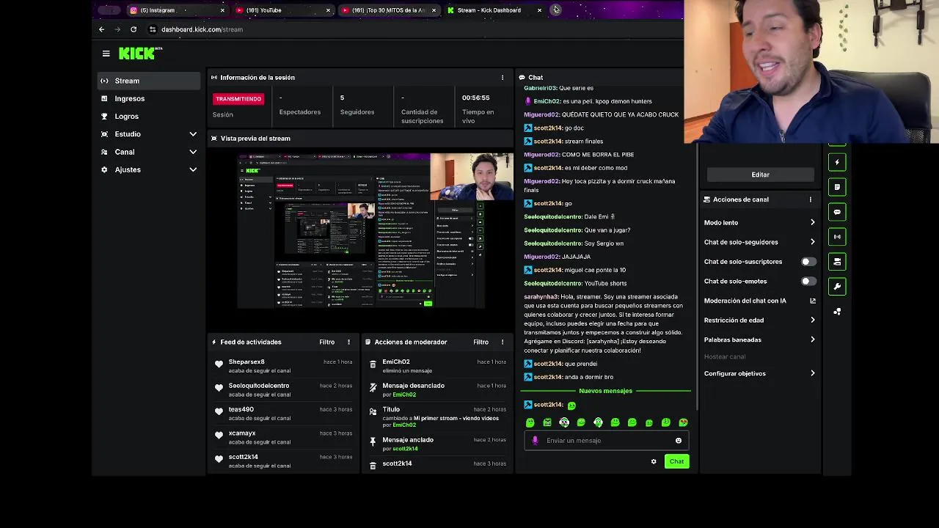The height and width of the screenshot is (528, 939).
Task: Click the Kick logo
Action: pyautogui.click(x=140, y=53)
